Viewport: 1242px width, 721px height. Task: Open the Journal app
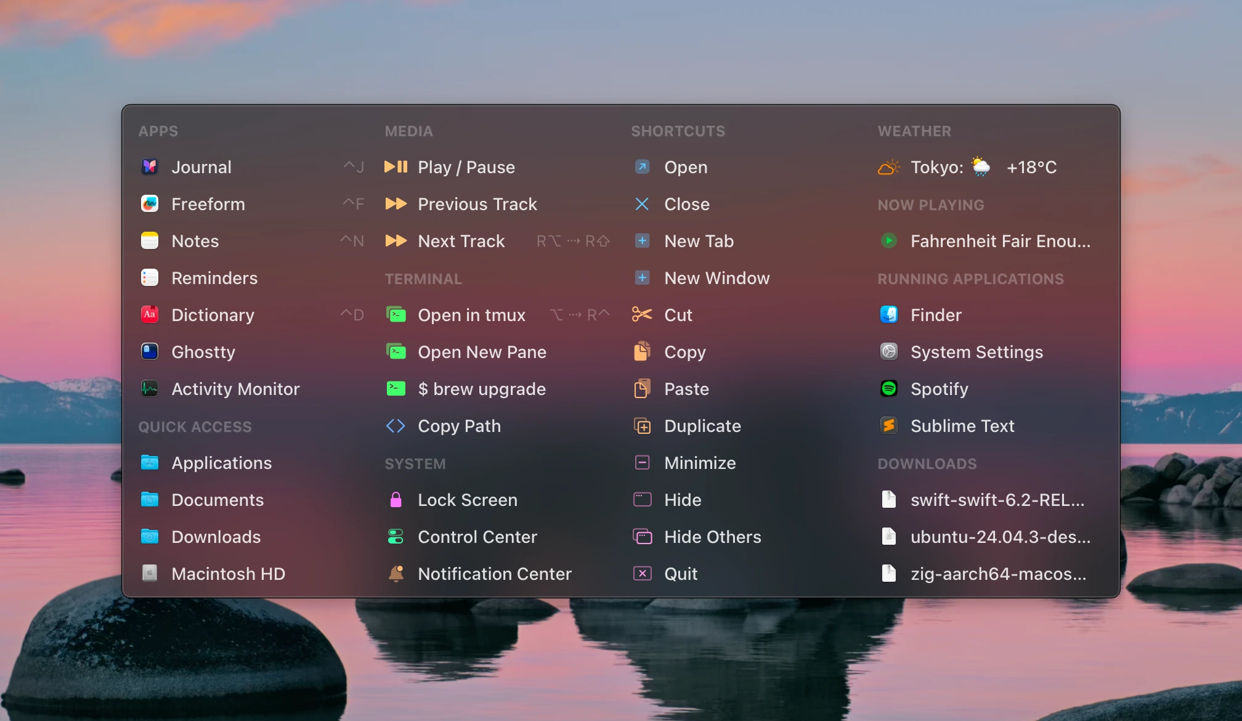coord(201,167)
